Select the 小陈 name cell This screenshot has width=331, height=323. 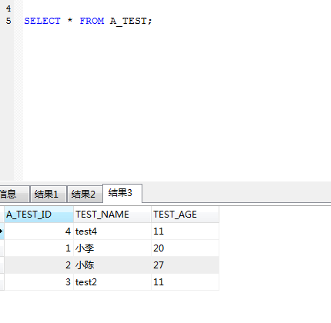click(x=112, y=265)
